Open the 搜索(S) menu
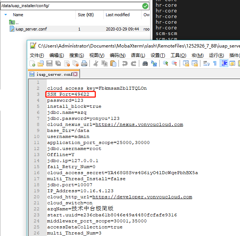 pyautogui.click(x=77, y=55)
